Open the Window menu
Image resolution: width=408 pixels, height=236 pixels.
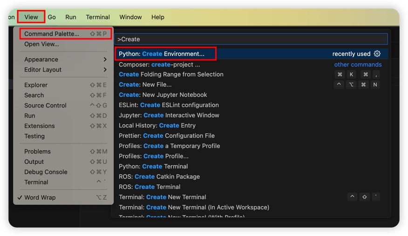coord(130,17)
